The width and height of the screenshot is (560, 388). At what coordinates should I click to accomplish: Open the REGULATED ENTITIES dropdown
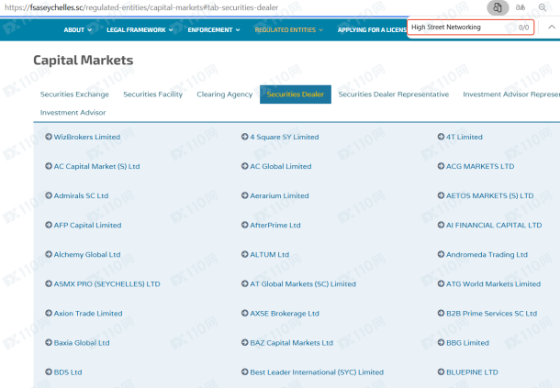pyautogui.click(x=288, y=29)
